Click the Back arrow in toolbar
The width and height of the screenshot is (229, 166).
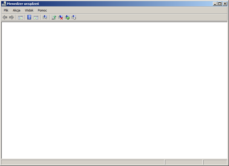(x=5, y=17)
